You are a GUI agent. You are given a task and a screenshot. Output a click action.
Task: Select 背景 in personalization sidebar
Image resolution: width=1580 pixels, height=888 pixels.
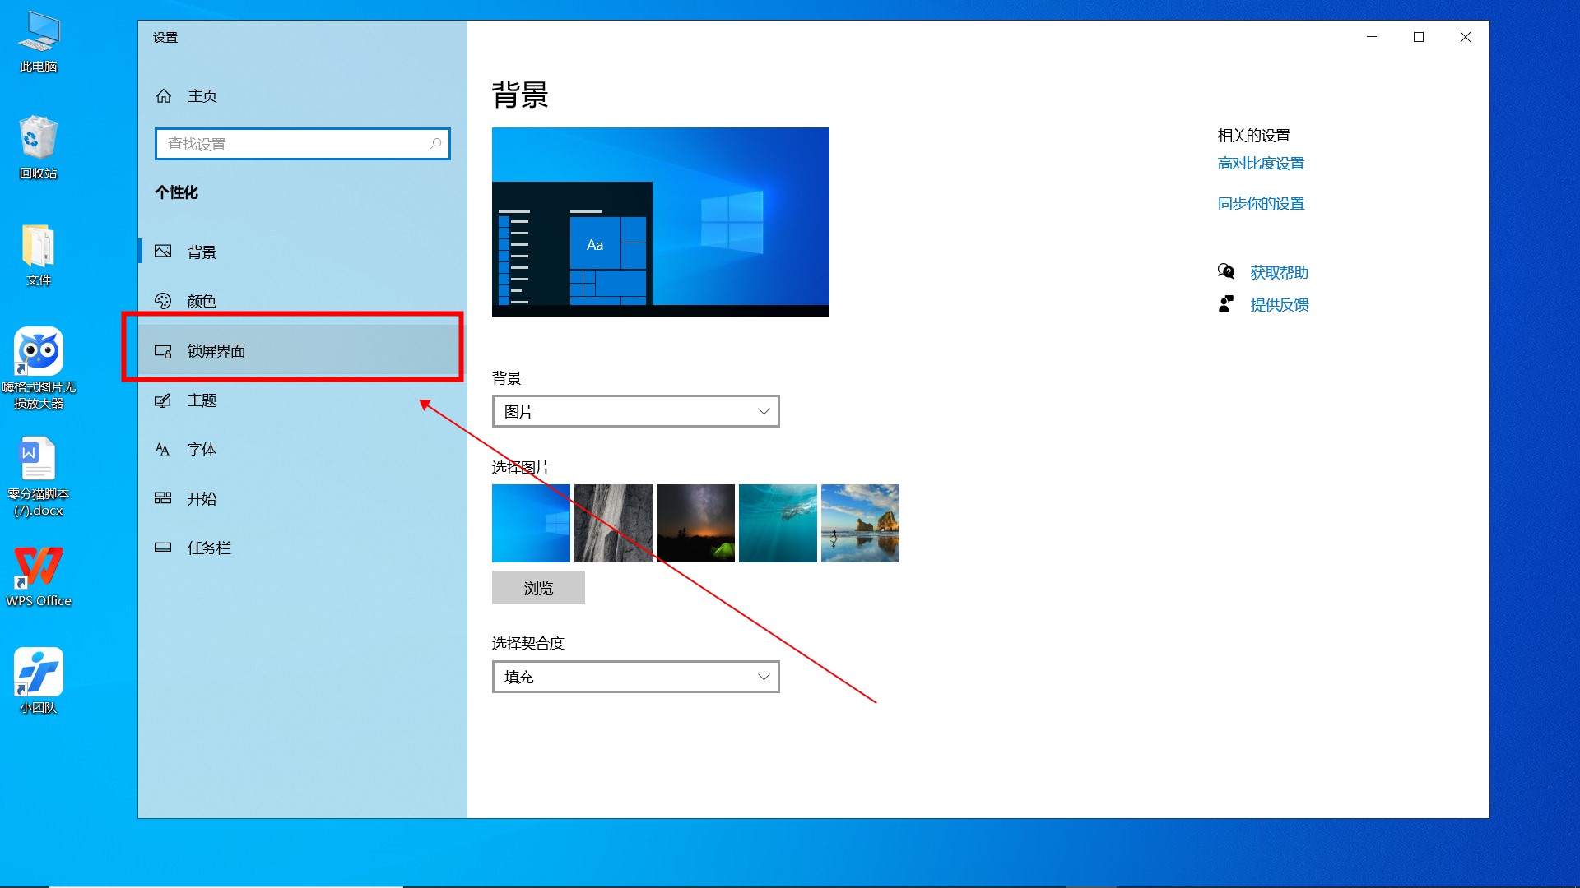(x=302, y=252)
